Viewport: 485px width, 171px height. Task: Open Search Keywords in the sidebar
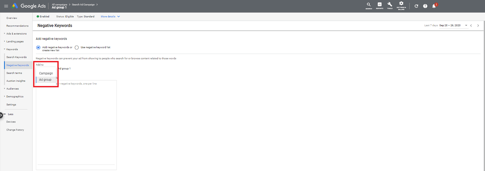[x=16, y=57]
